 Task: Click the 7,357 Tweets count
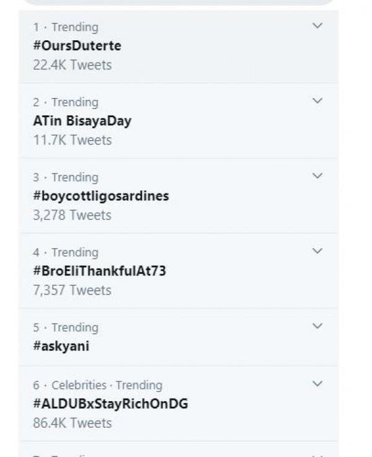(72, 290)
